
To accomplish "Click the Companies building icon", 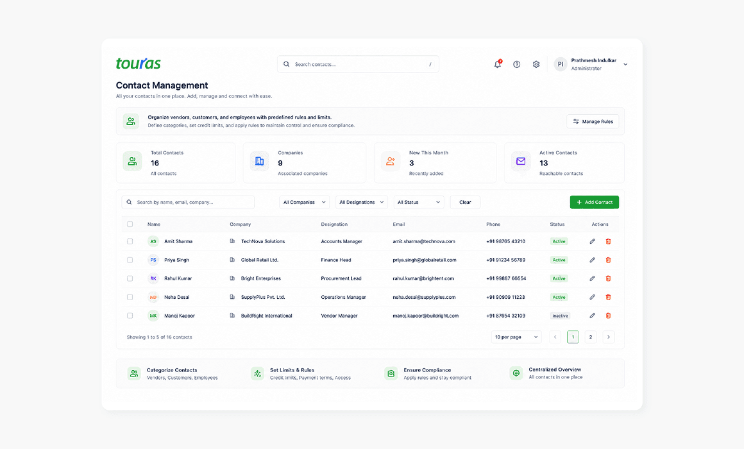I will [x=260, y=162].
